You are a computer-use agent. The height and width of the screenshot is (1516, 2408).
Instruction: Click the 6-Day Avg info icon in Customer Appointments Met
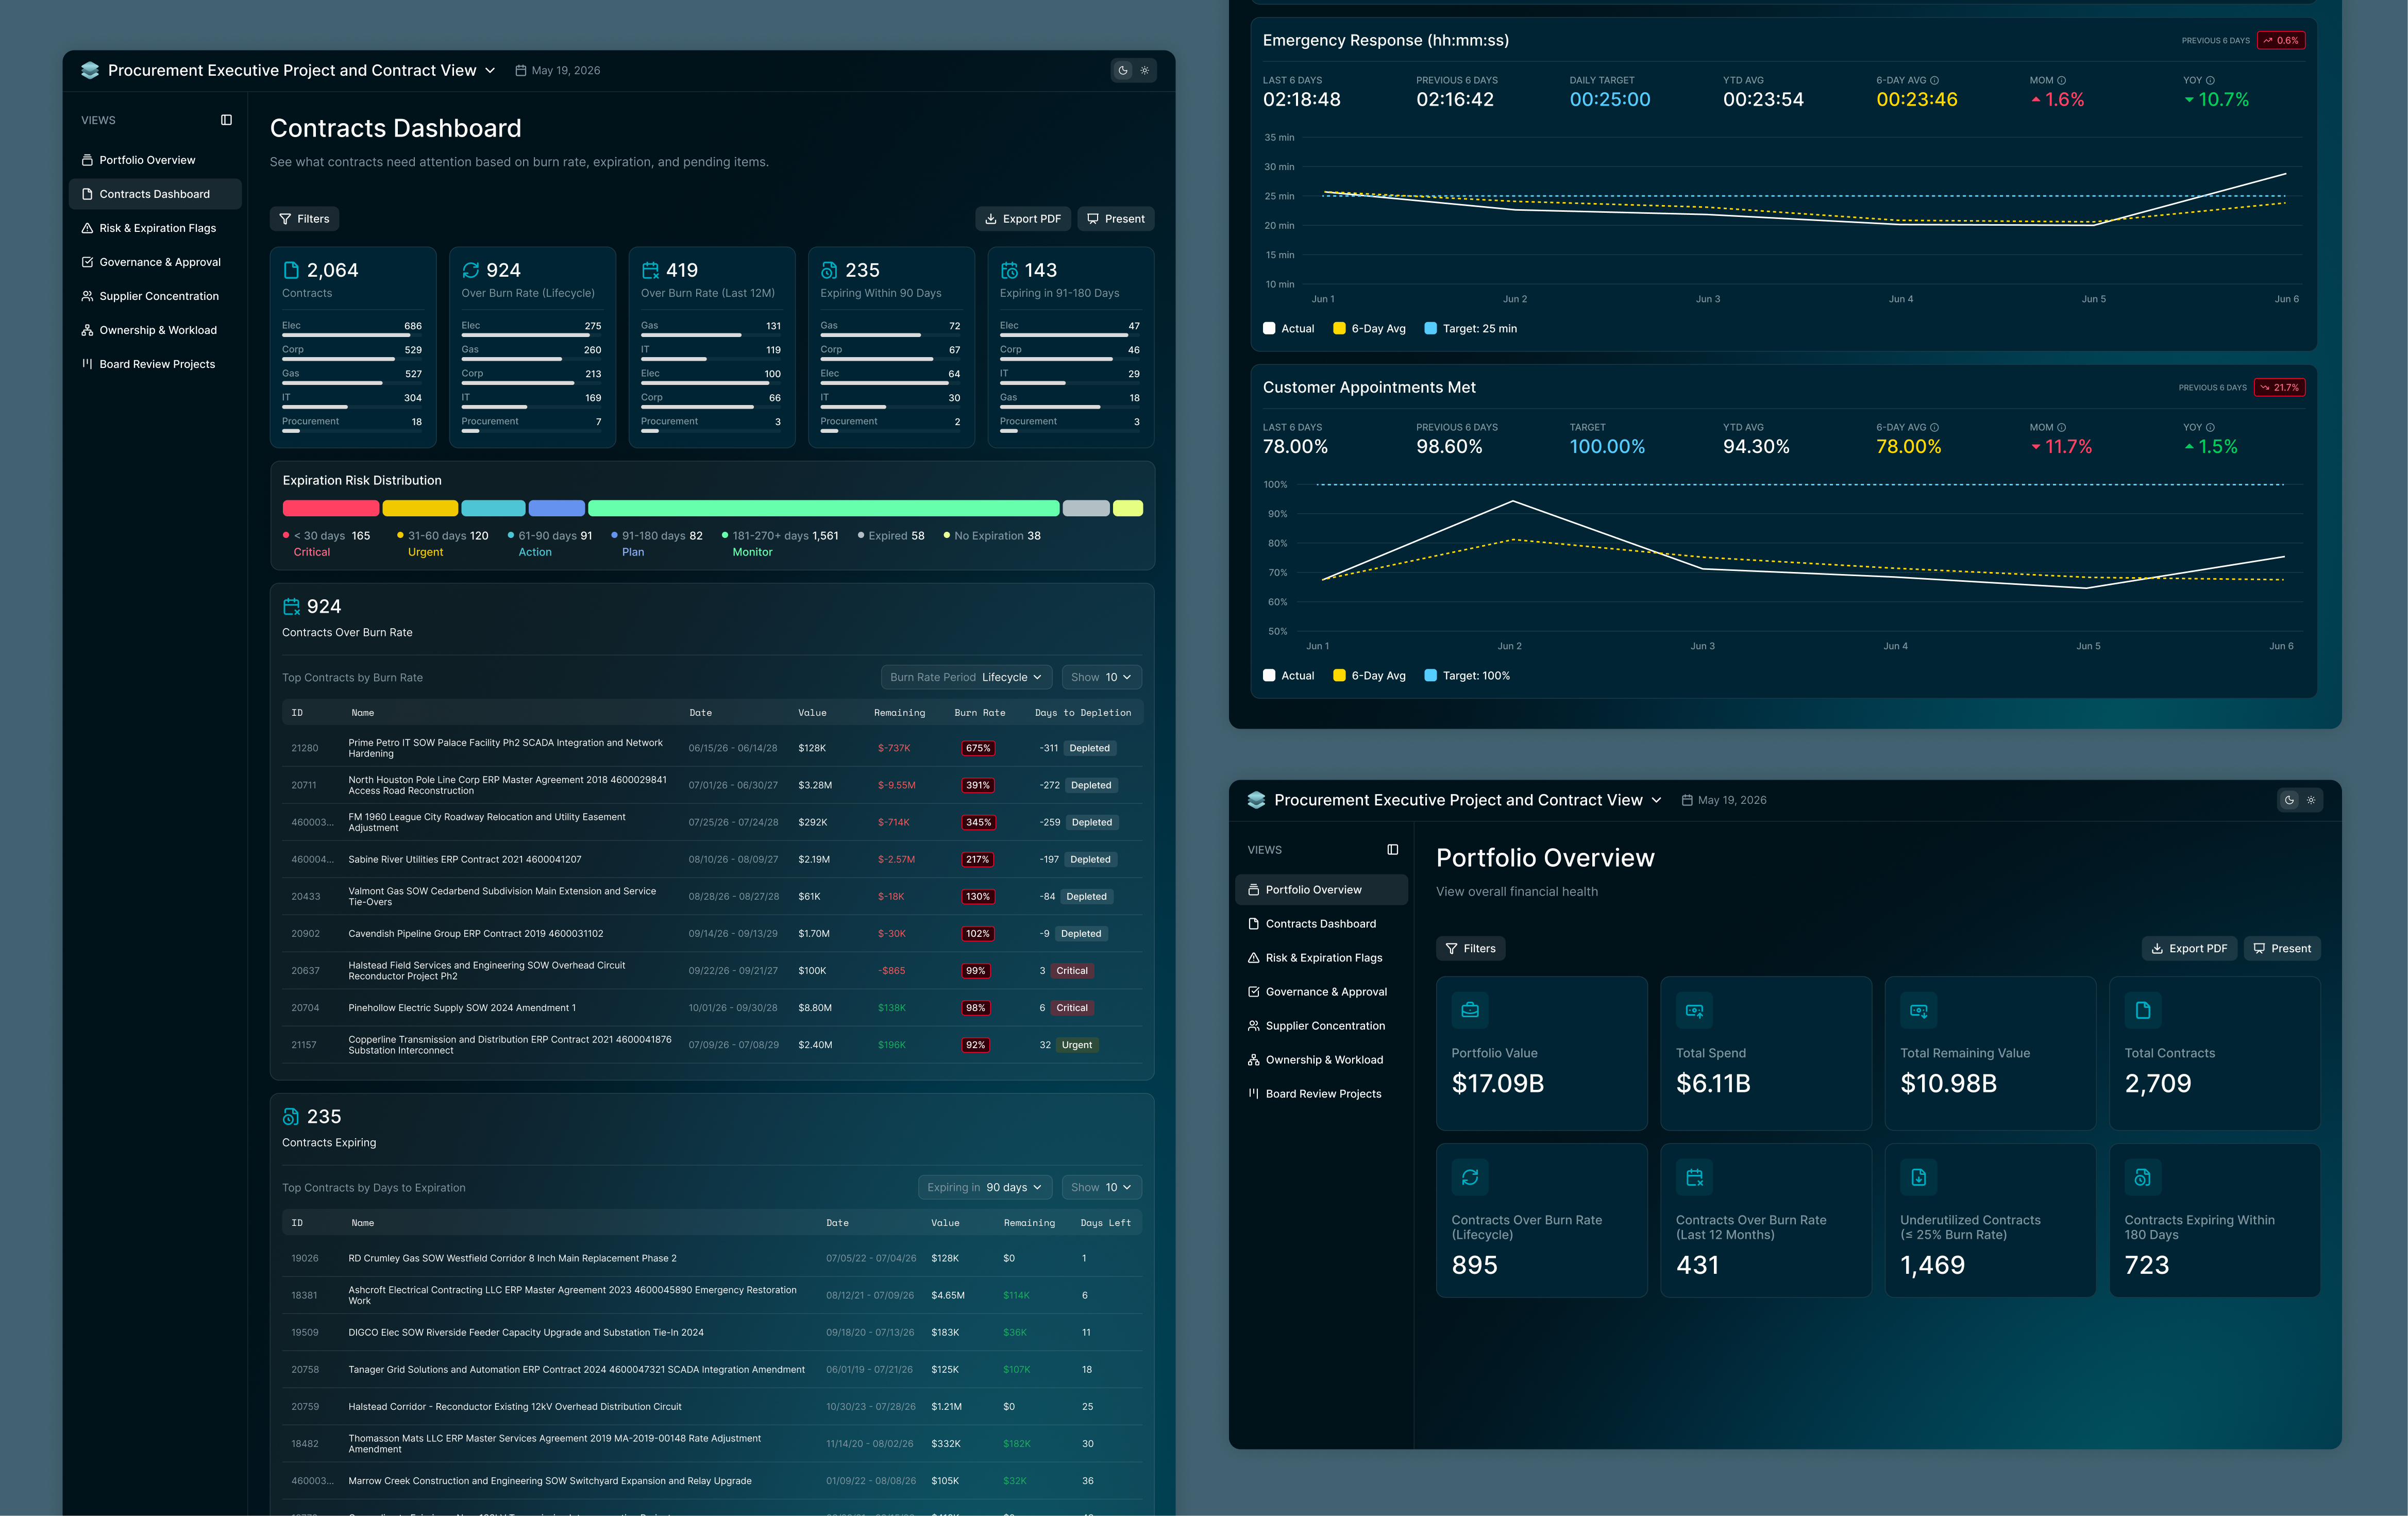pyautogui.click(x=1934, y=428)
